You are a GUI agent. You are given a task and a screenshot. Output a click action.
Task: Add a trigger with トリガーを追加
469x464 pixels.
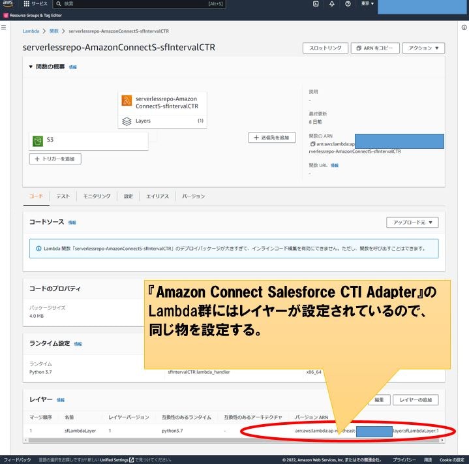pyautogui.click(x=55, y=159)
